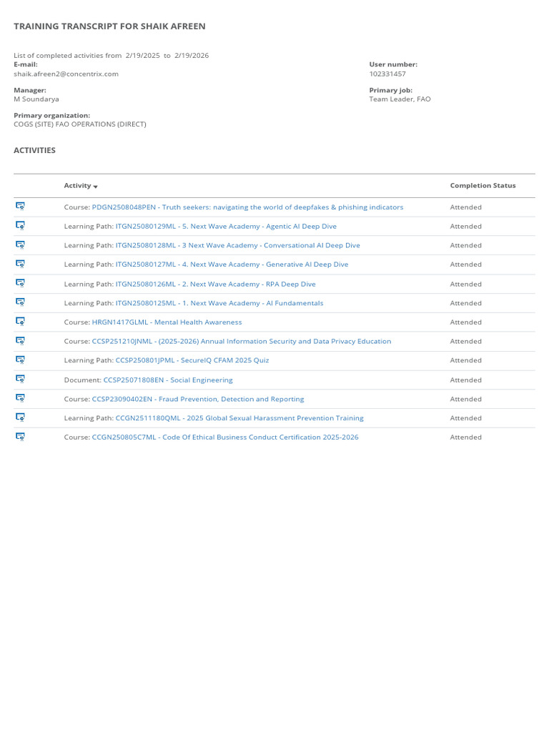Click the icon beside Annual Information Security course
The height and width of the screenshot is (732, 549).
tap(20, 340)
